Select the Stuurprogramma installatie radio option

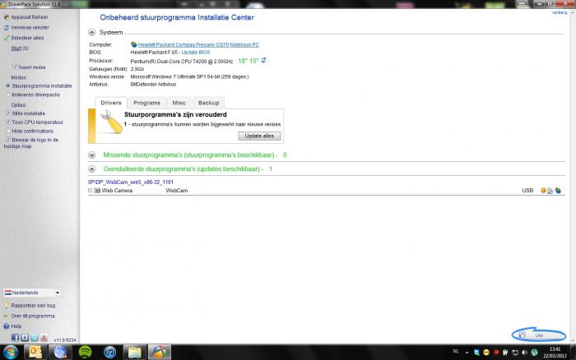click(x=7, y=85)
